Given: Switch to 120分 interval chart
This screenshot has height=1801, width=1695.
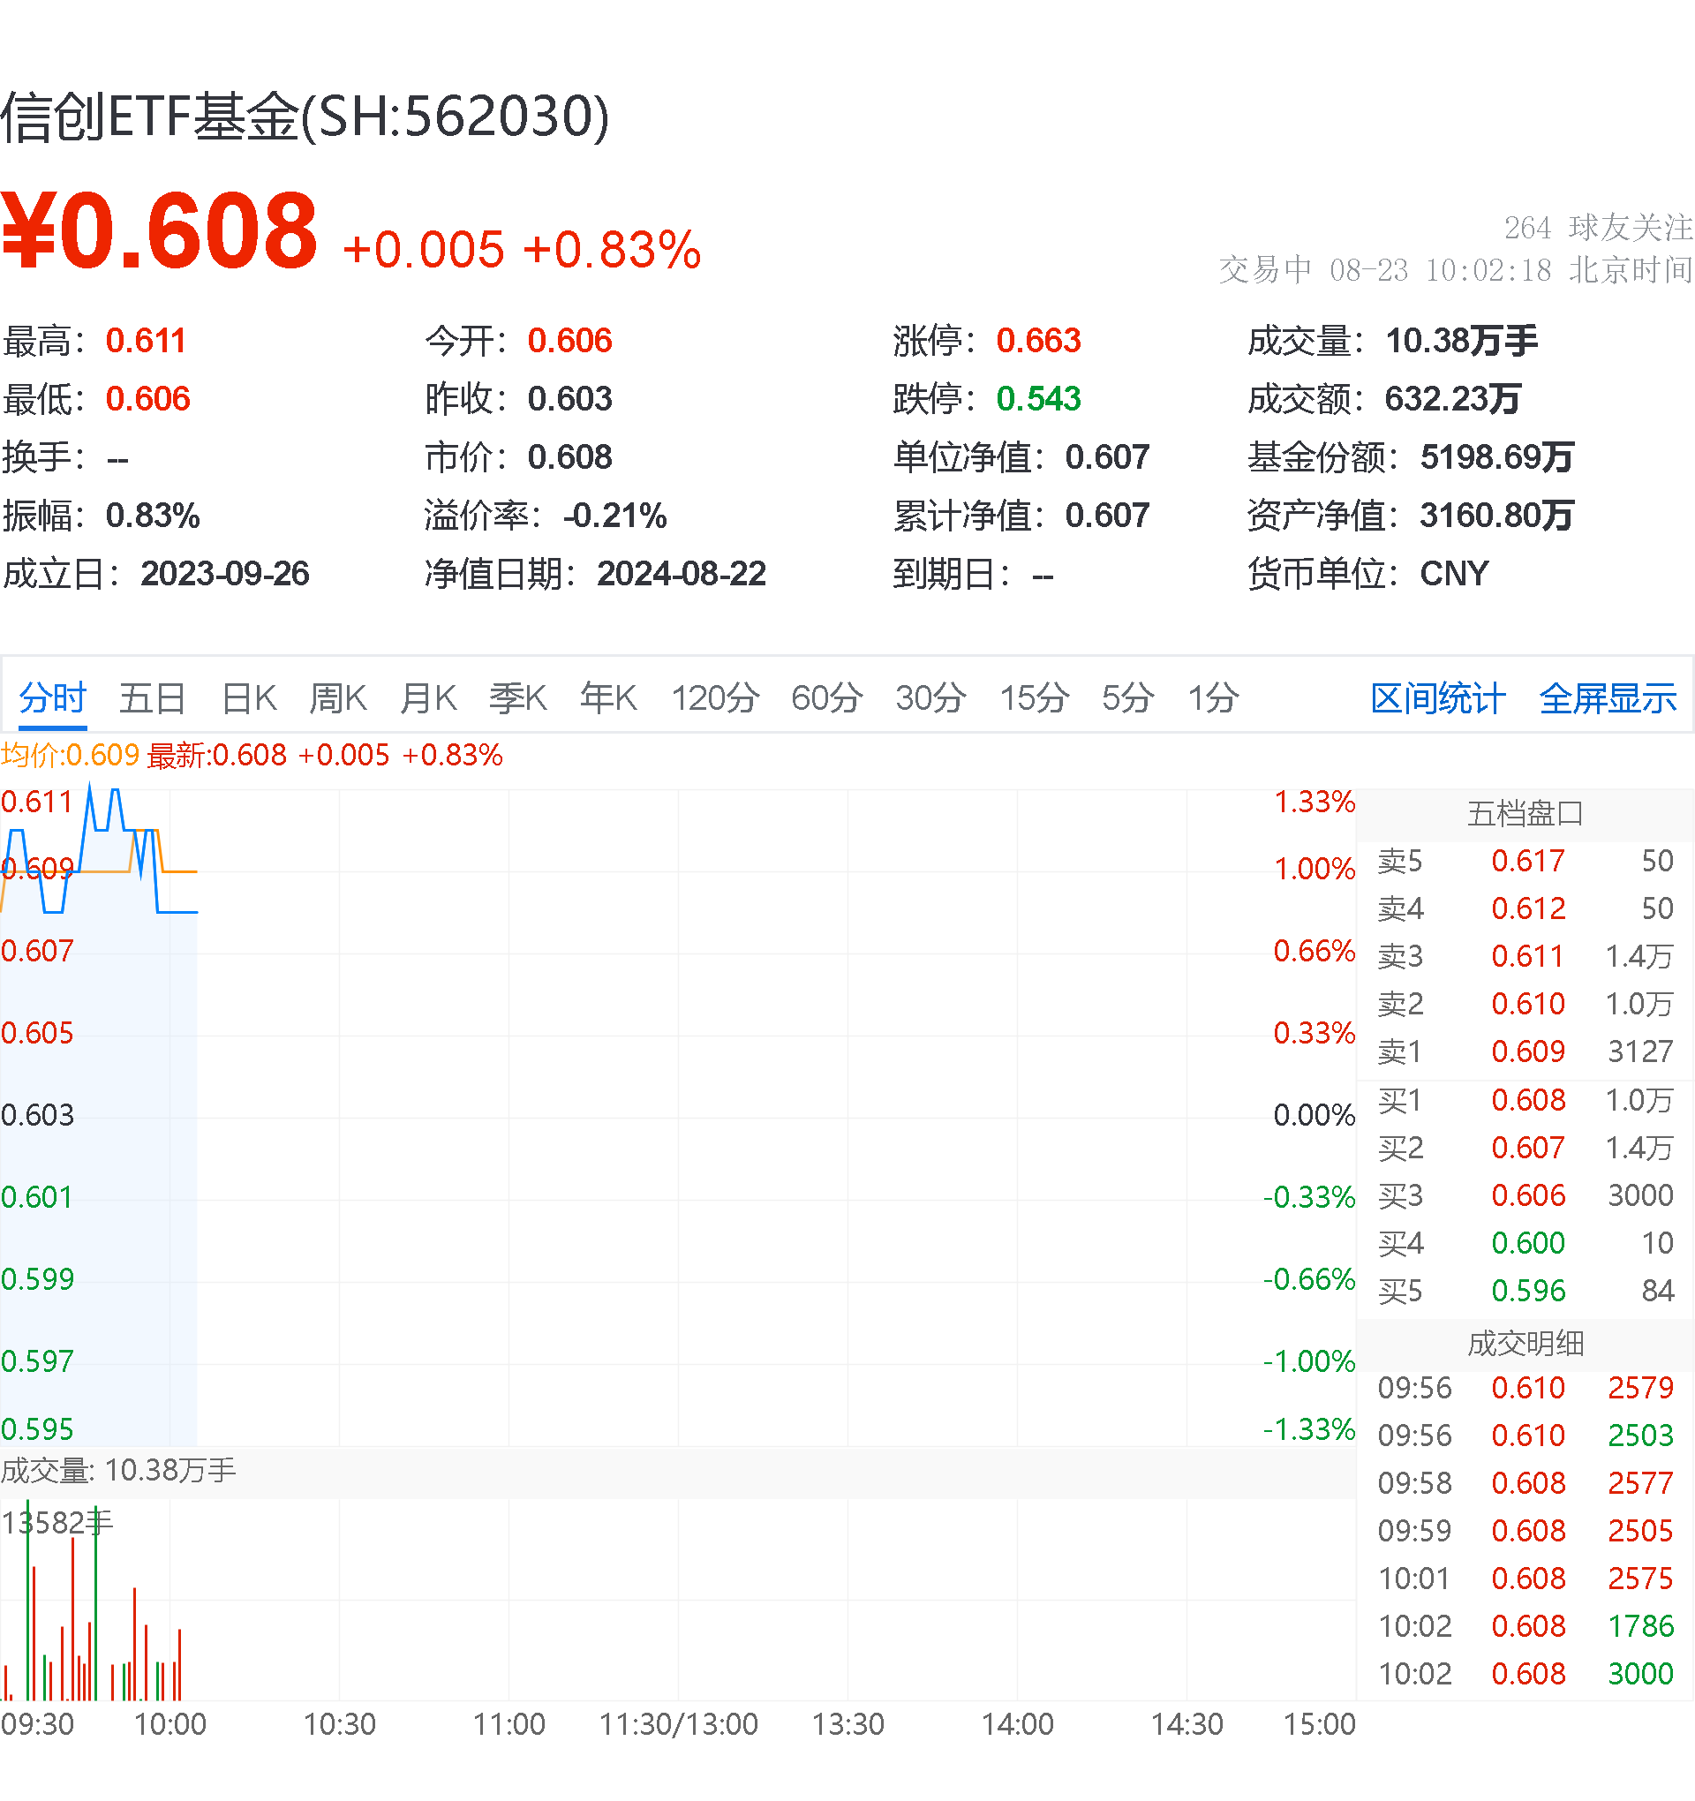Looking at the screenshot, I should pos(715,698).
